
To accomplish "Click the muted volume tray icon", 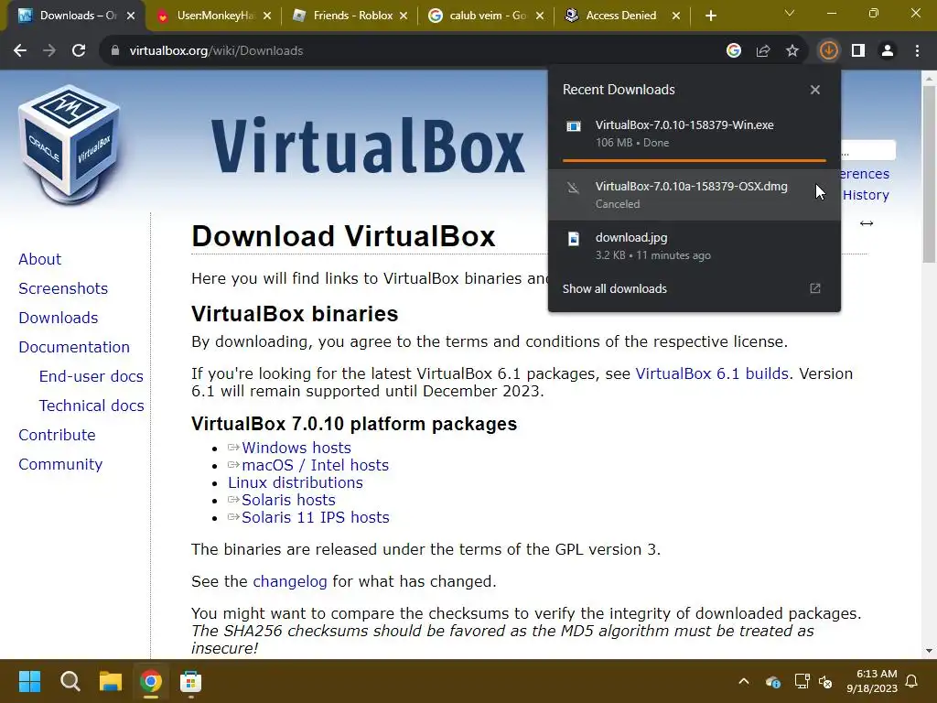I will [825, 681].
